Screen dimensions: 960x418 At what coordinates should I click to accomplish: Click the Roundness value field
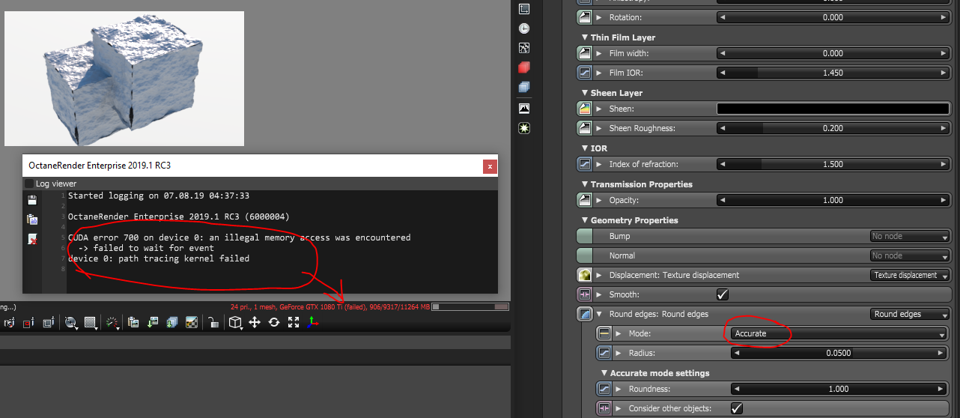[x=839, y=389]
